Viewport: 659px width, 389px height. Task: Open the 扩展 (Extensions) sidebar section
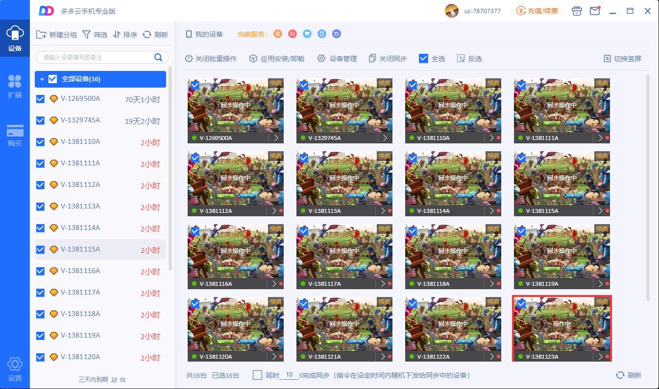click(x=15, y=86)
